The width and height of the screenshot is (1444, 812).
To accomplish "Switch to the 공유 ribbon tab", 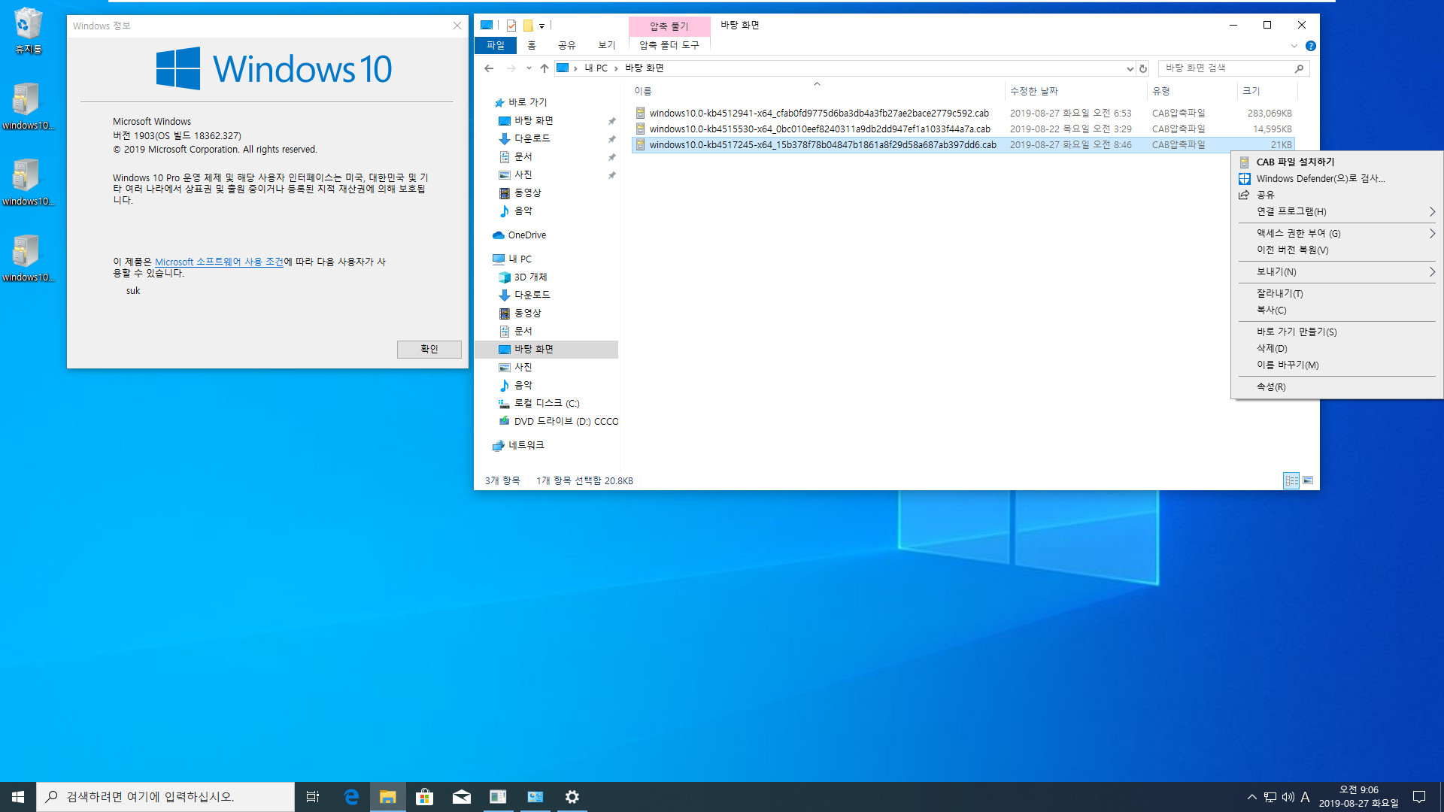I will pos(567,45).
